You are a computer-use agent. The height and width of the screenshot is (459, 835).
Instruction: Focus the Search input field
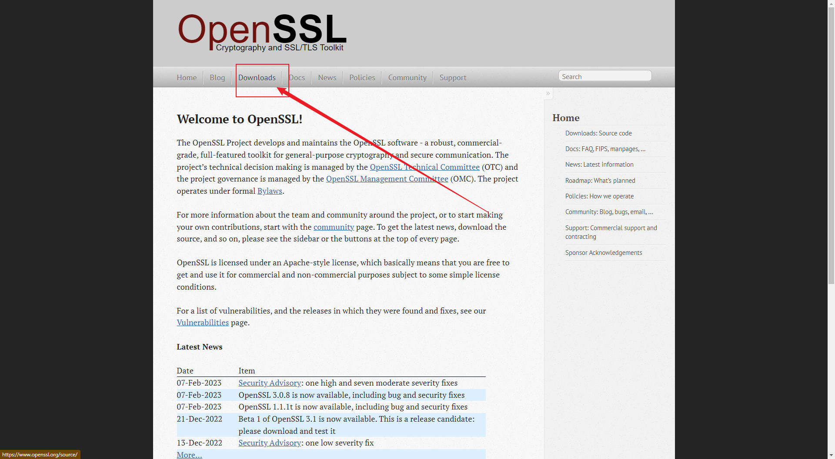pos(605,76)
